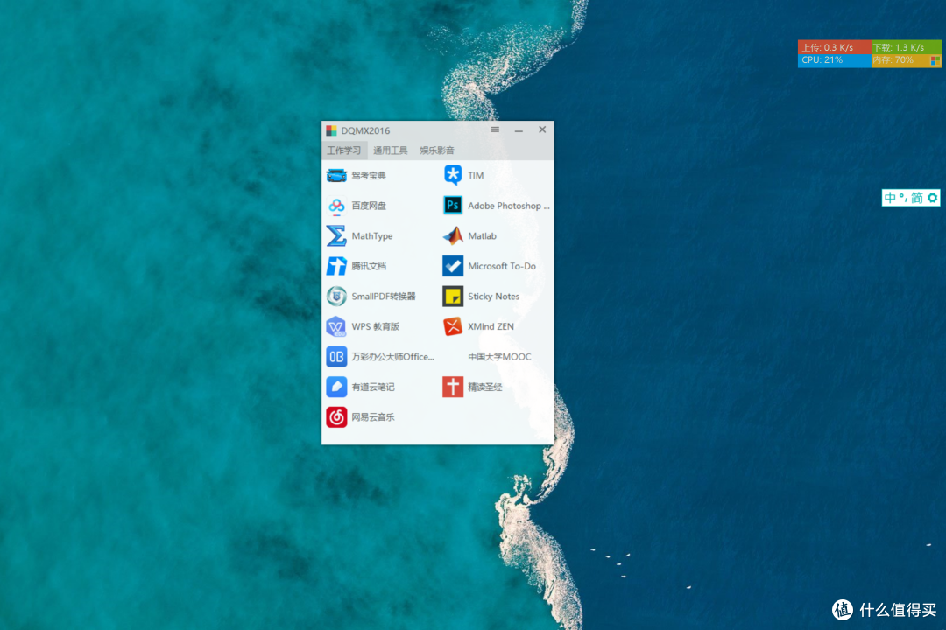
Task: Launch Matlab from its icon
Action: pos(453,235)
